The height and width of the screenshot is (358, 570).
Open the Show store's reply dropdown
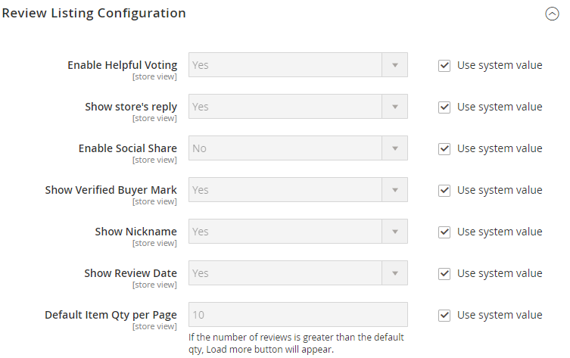click(x=297, y=107)
